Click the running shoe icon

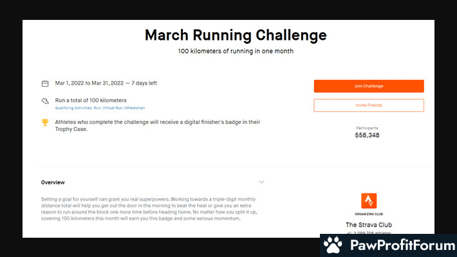pyautogui.click(x=45, y=101)
